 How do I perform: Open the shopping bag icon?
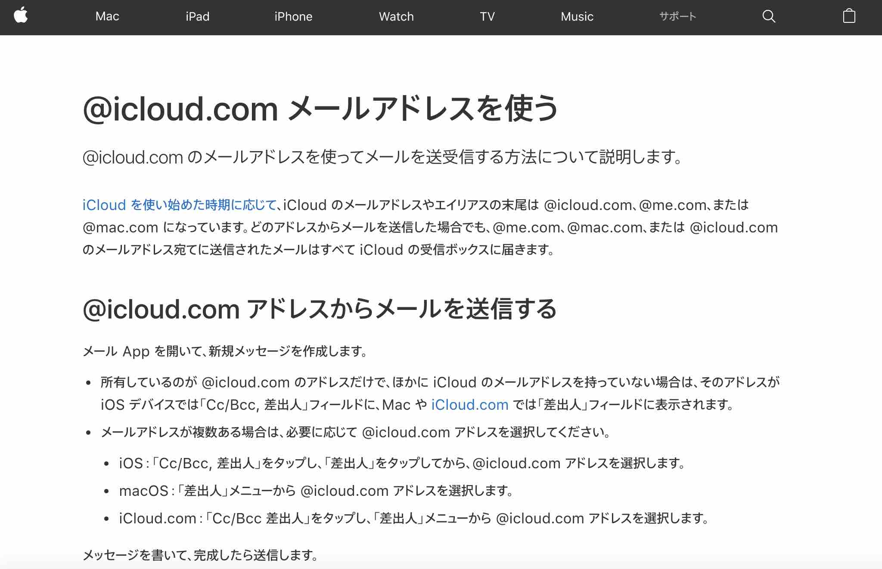coord(849,16)
